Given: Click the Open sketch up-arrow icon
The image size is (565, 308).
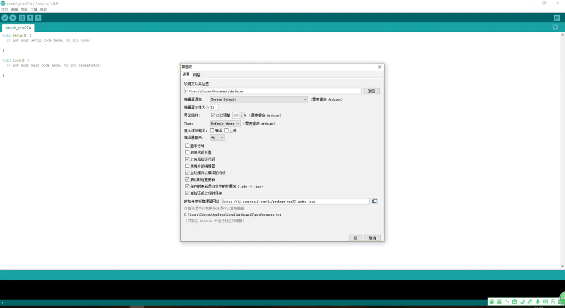Looking at the screenshot, I should tap(30, 18).
